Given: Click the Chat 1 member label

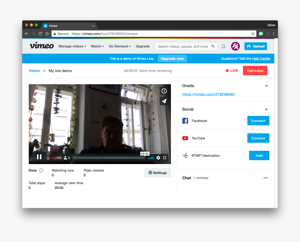Looking at the screenshot, I should pos(195,178).
